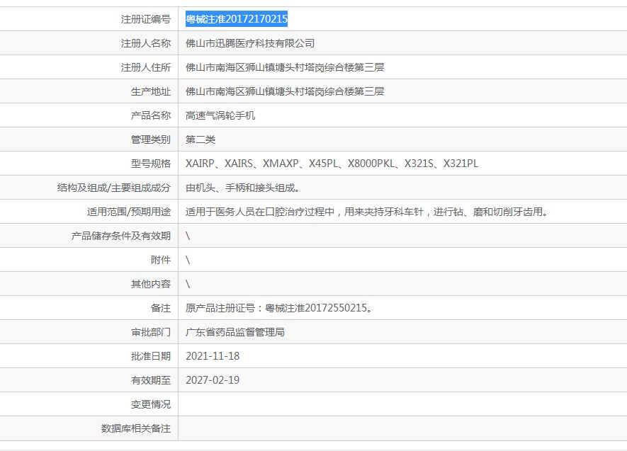Click the label 备注
This screenshot has height=451, width=627.
[x=161, y=307]
